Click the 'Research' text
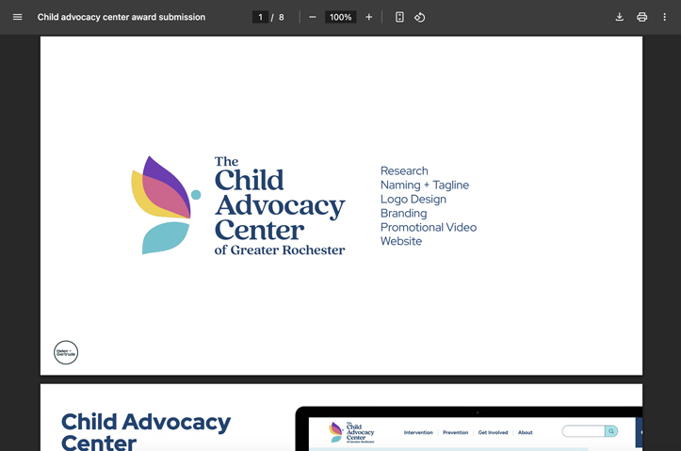 coord(404,170)
